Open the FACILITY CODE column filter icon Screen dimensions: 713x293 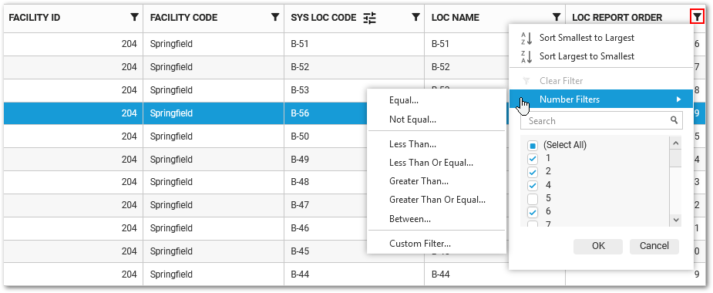click(x=274, y=17)
